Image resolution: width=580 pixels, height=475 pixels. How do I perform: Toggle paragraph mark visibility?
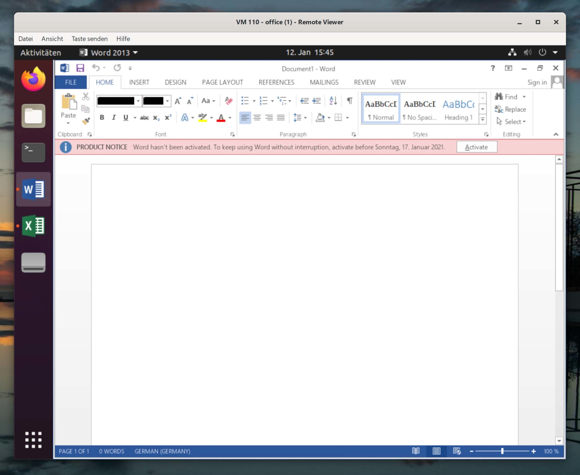350,101
